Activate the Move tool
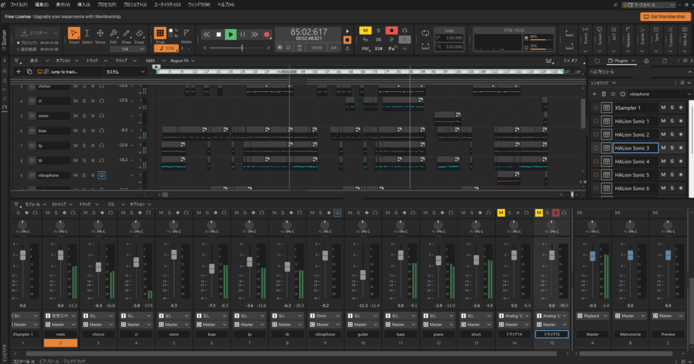 click(x=100, y=34)
